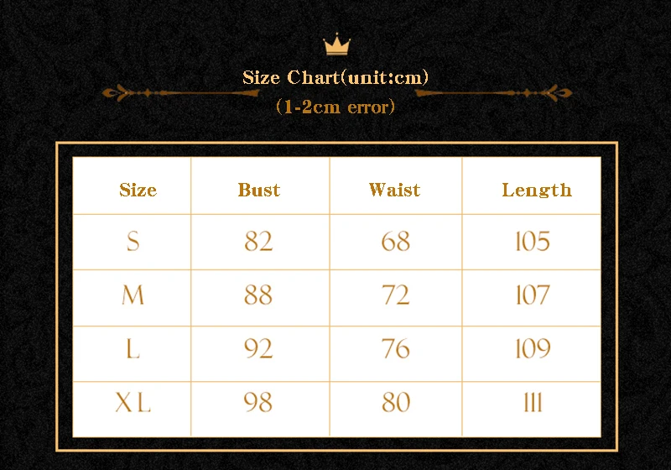Click the S size row label
This screenshot has height=470, width=671.
[133, 242]
